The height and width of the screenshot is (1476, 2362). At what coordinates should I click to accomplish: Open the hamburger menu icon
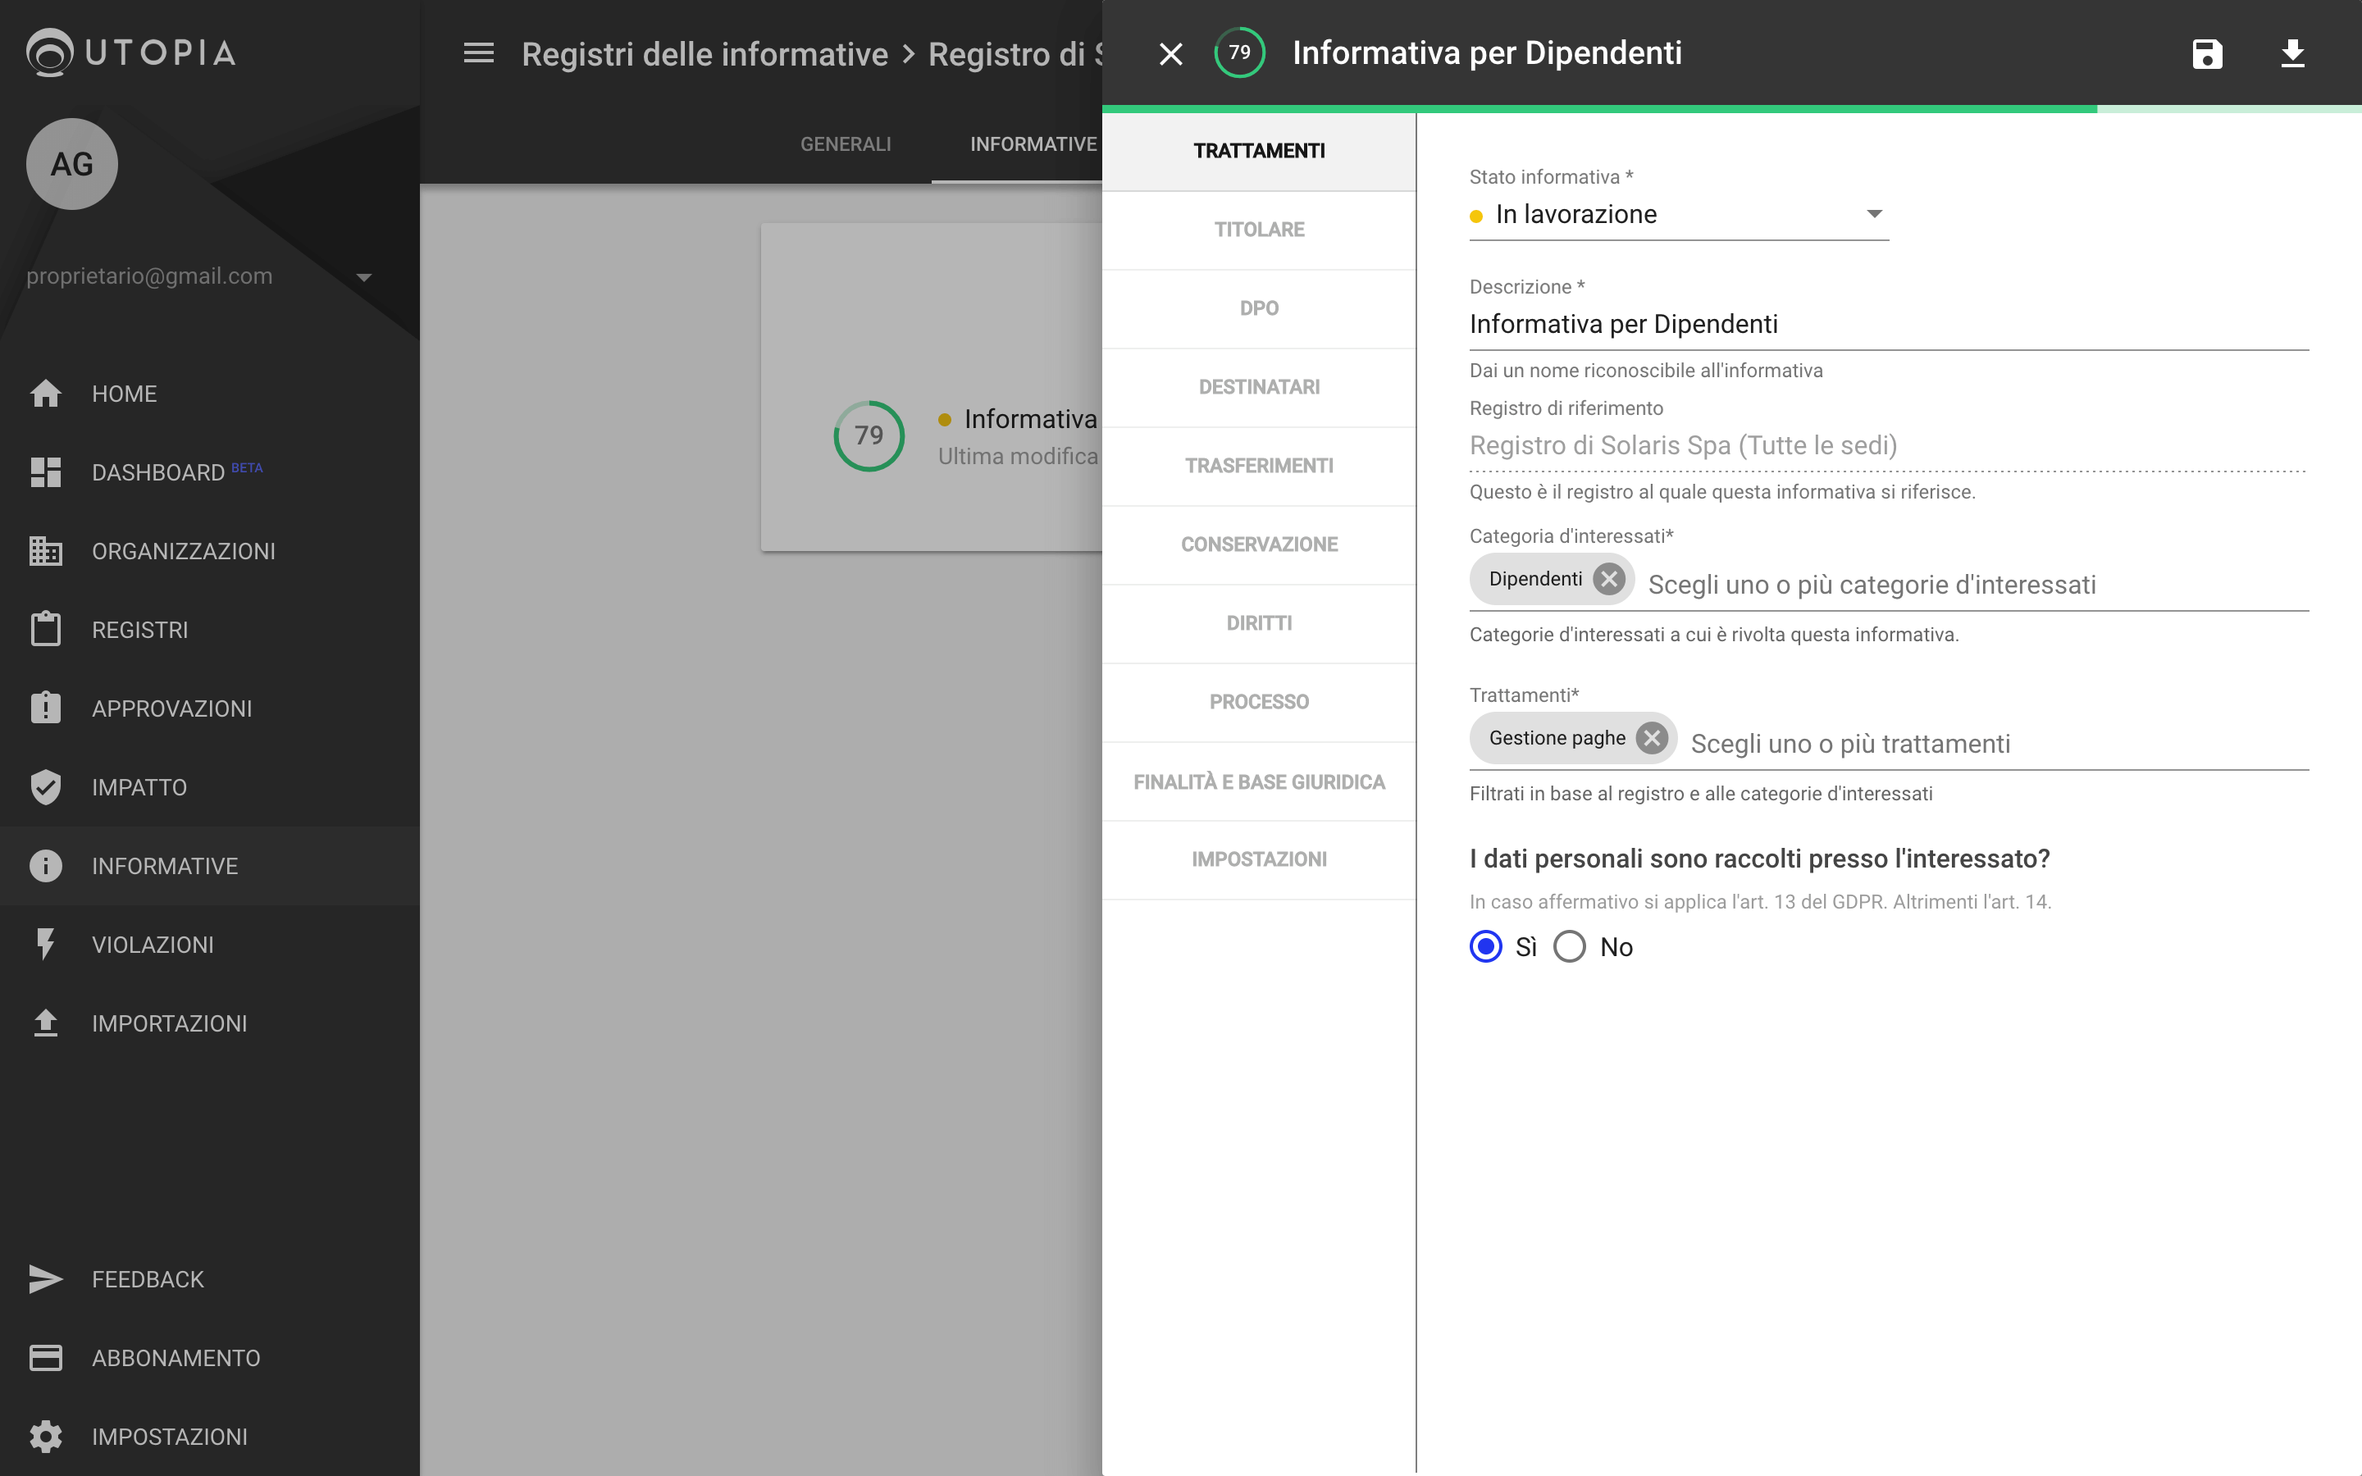pyautogui.click(x=478, y=53)
